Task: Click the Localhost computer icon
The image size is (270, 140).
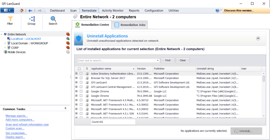Action: click(x=9, y=39)
